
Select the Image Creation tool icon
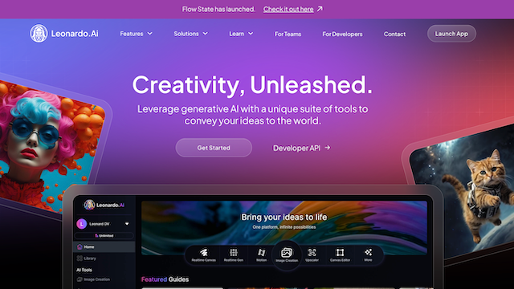pos(287,252)
